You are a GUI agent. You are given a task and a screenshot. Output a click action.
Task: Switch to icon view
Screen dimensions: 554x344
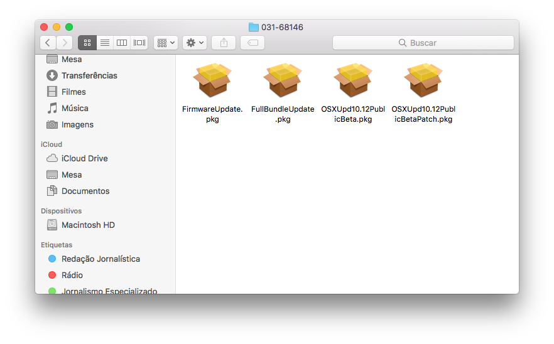tap(87, 43)
